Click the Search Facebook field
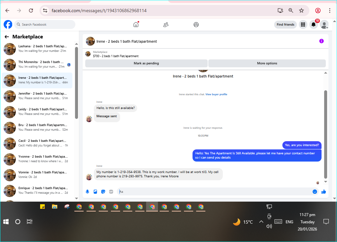This screenshot has height=242, width=337. [45, 24]
